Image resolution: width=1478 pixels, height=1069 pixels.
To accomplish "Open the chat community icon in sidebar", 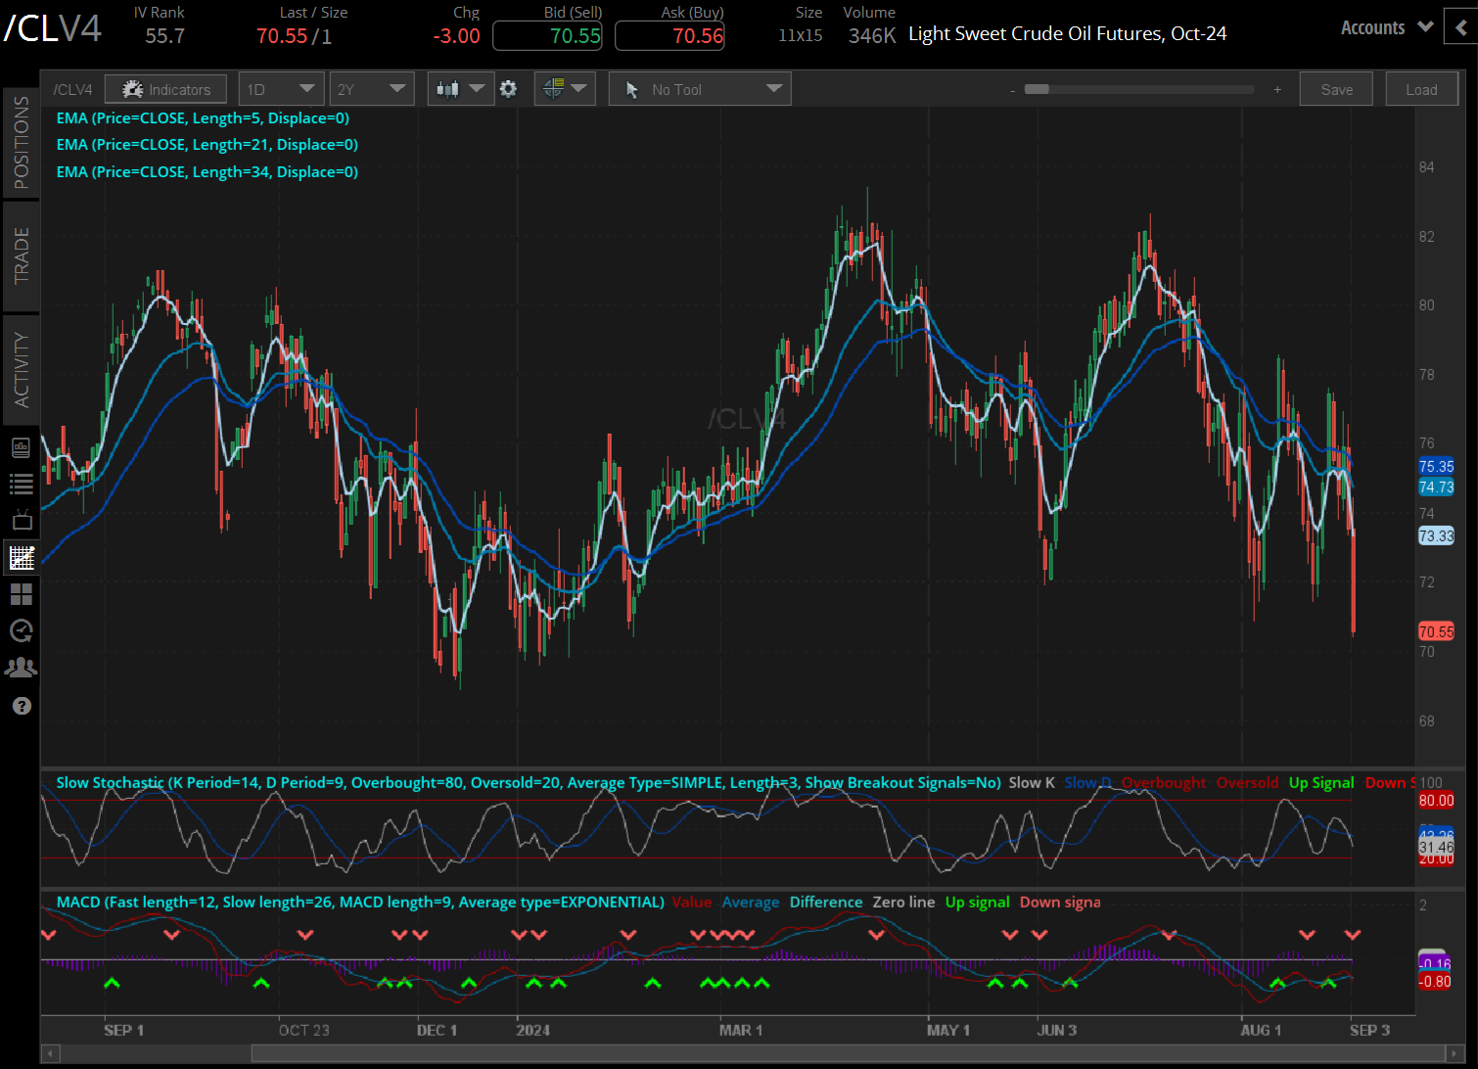I will point(22,667).
